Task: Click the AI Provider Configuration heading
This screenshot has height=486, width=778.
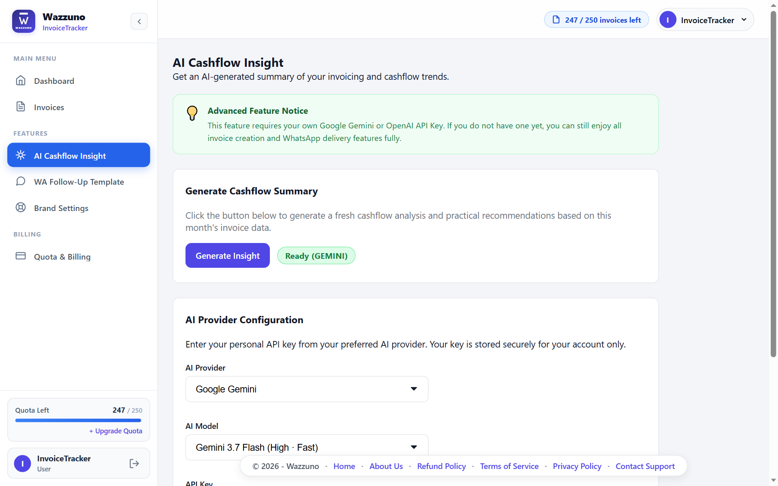Action: pyautogui.click(x=244, y=320)
